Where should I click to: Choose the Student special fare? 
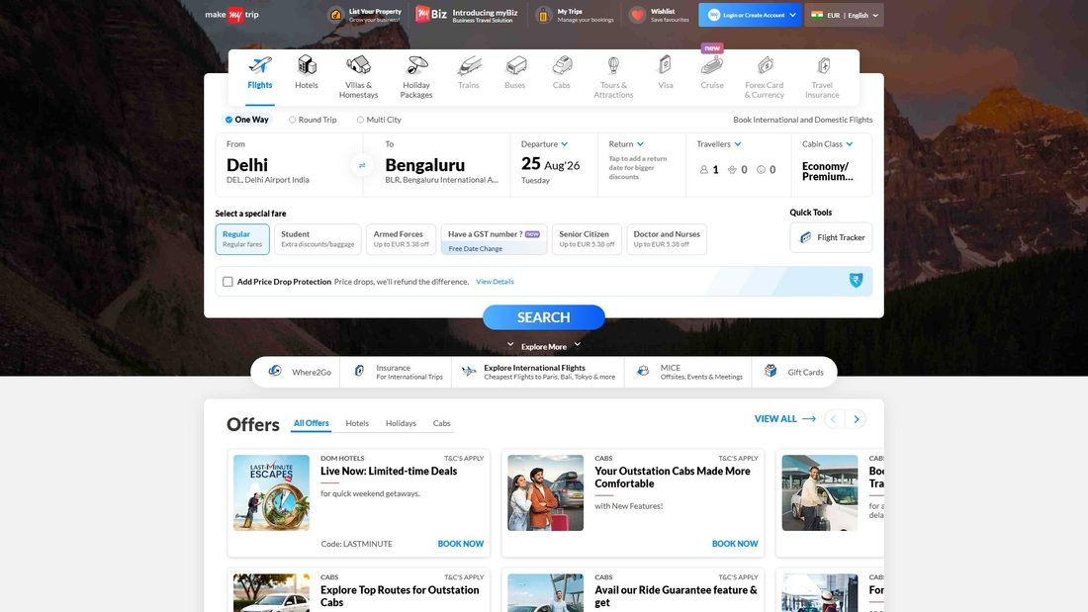[317, 238]
